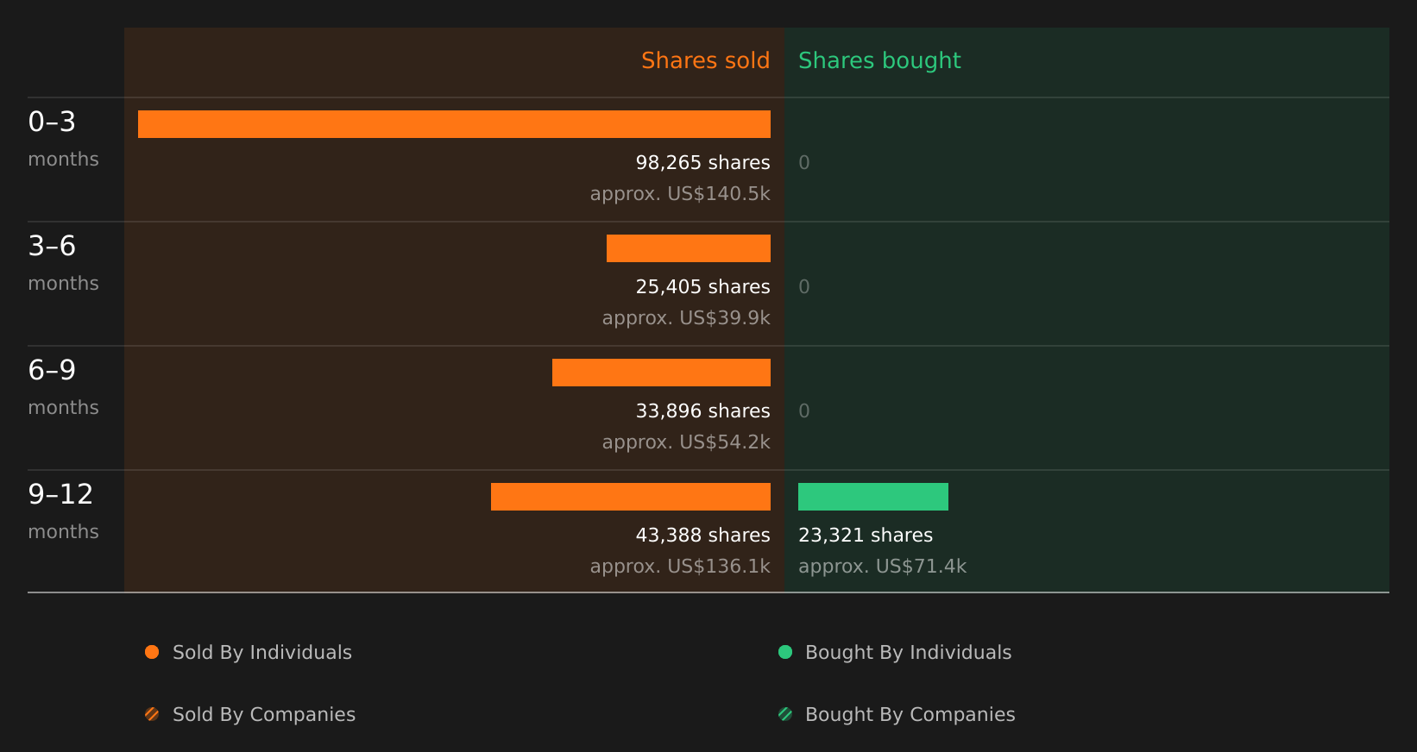Click the 43,388 shares value
1417x752 pixels.
(702, 536)
